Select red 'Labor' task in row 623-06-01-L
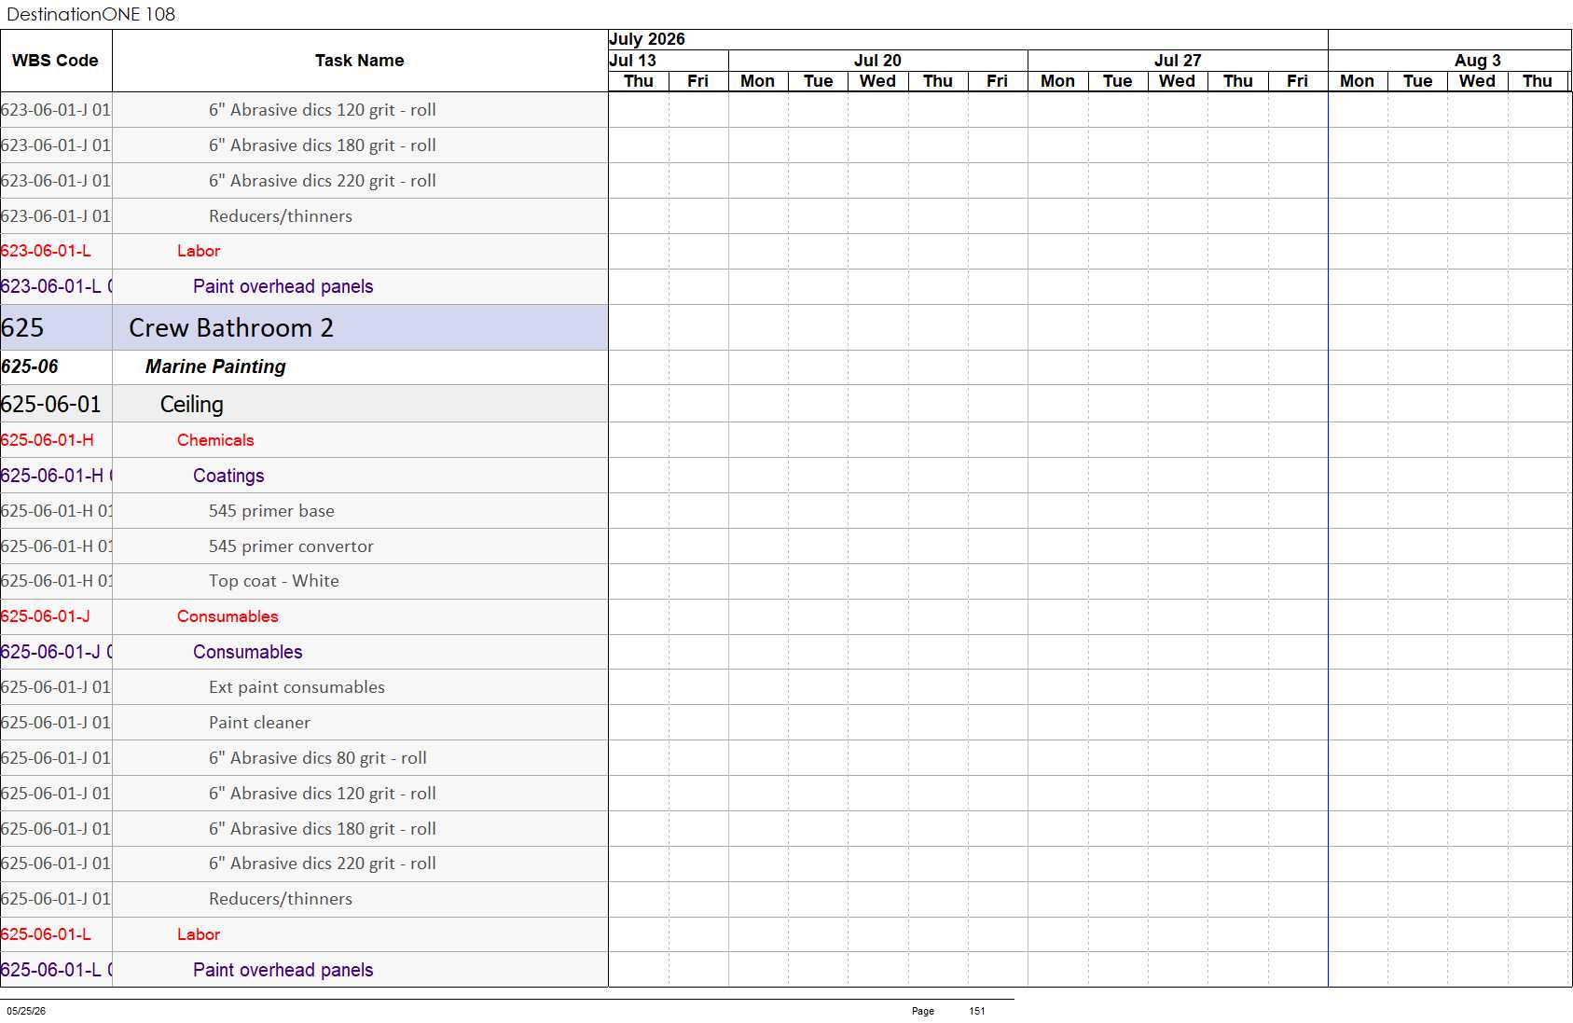The image size is (1573, 1023). 199,251
